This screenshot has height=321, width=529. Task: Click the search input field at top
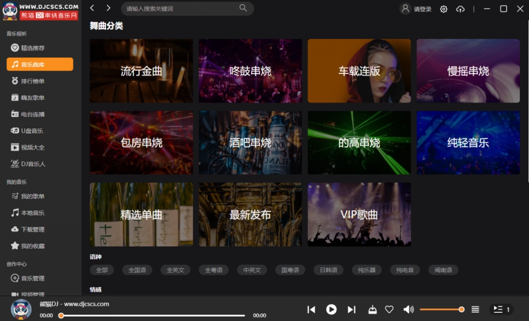click(x=186, y=8)
